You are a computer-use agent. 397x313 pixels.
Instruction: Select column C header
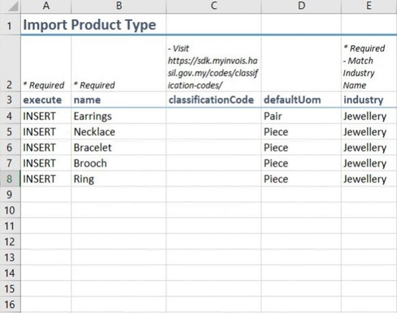[214, 6]
